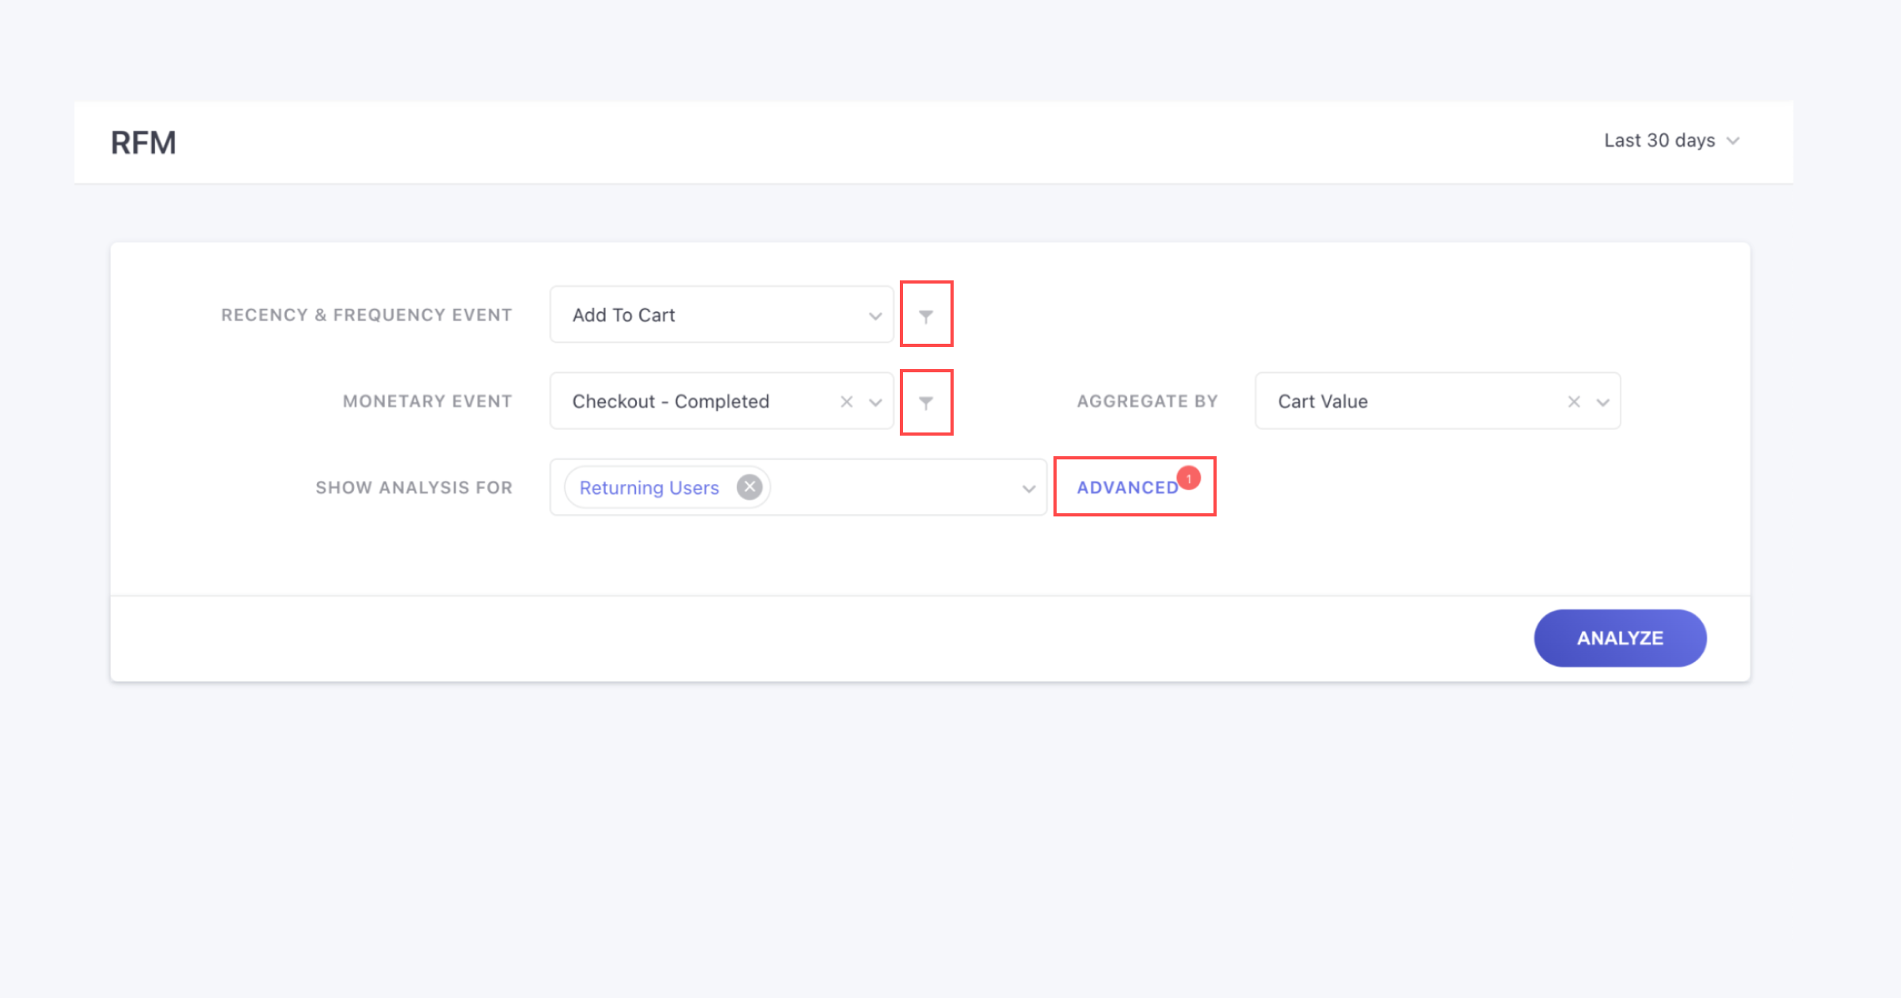Click the ANALYZE button

click(x=1622, y=638)
